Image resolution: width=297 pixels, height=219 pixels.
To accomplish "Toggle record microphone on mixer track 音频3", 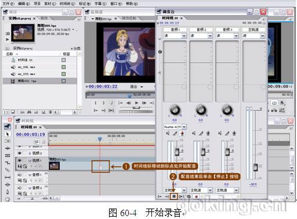I will click(x=234, y=133).
